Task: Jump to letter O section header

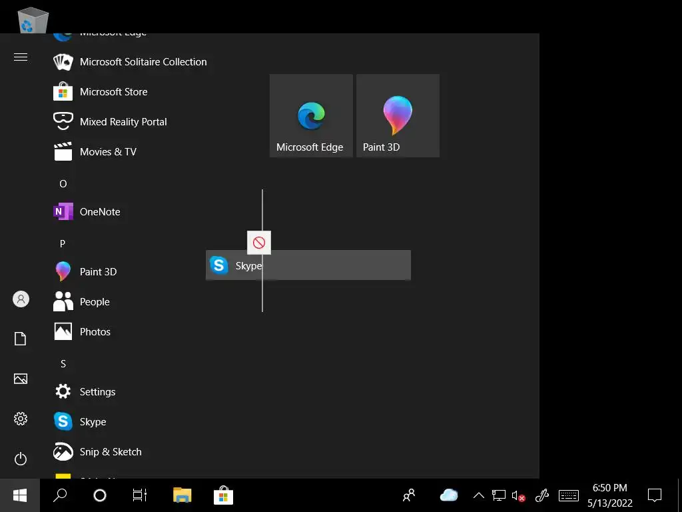Action: pos(63,184)
